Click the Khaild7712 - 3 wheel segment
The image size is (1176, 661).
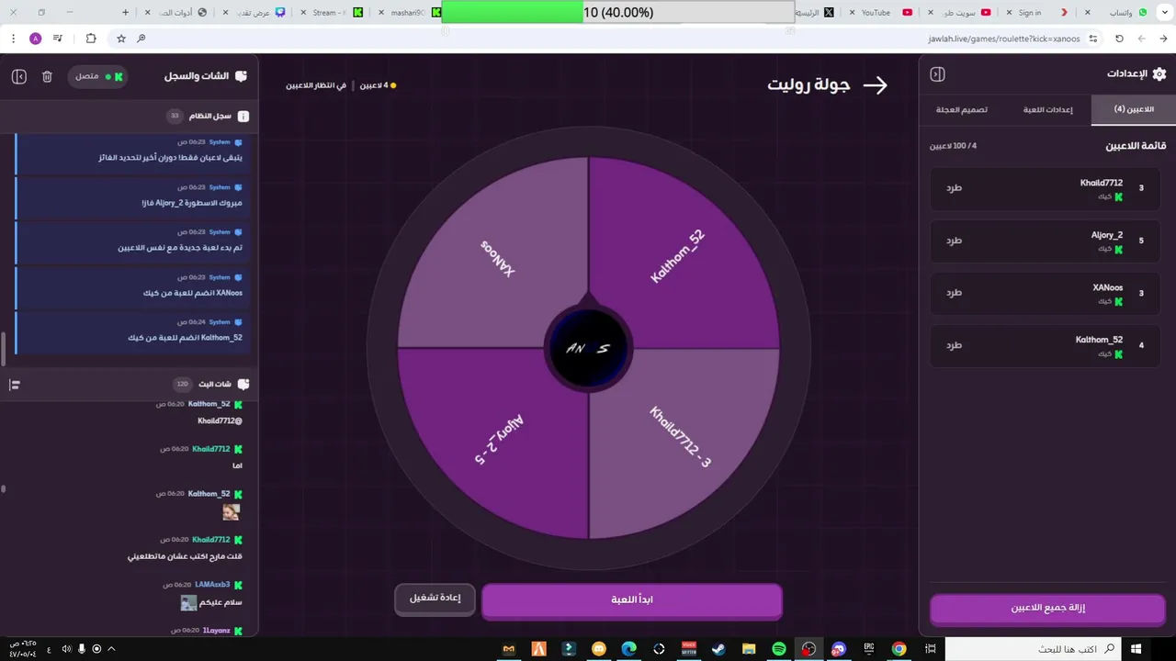(681, 437)
